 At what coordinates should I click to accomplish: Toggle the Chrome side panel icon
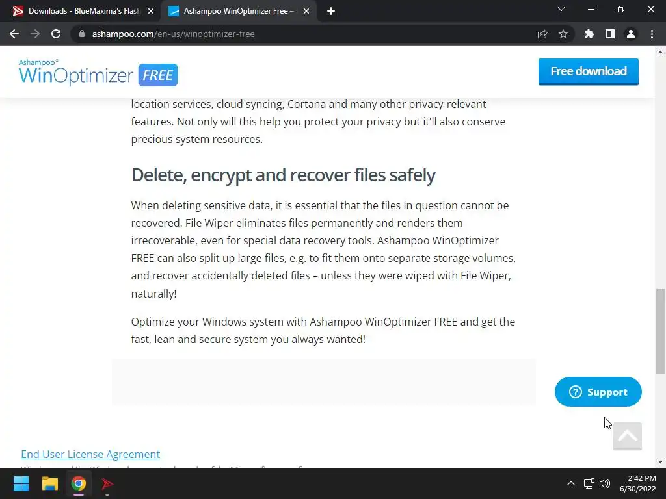pos(610,34)
